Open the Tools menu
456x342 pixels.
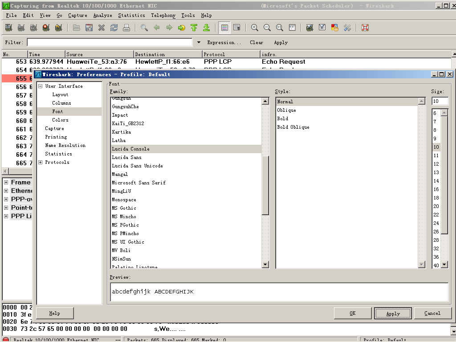pos(188,16)
